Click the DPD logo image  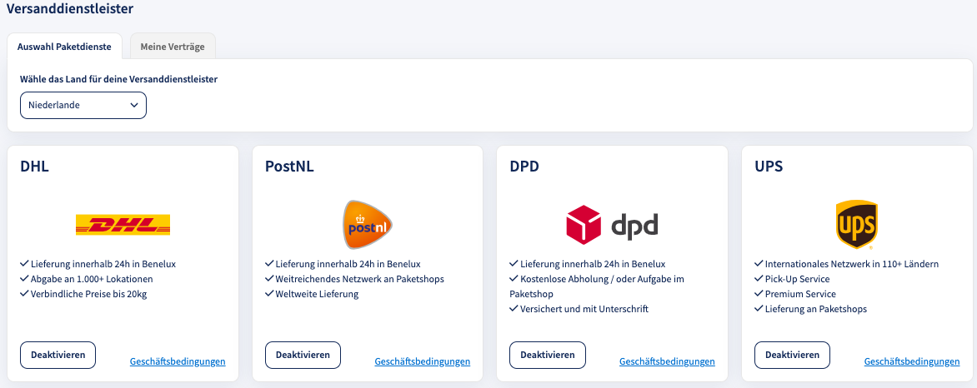tap(612, 225)
